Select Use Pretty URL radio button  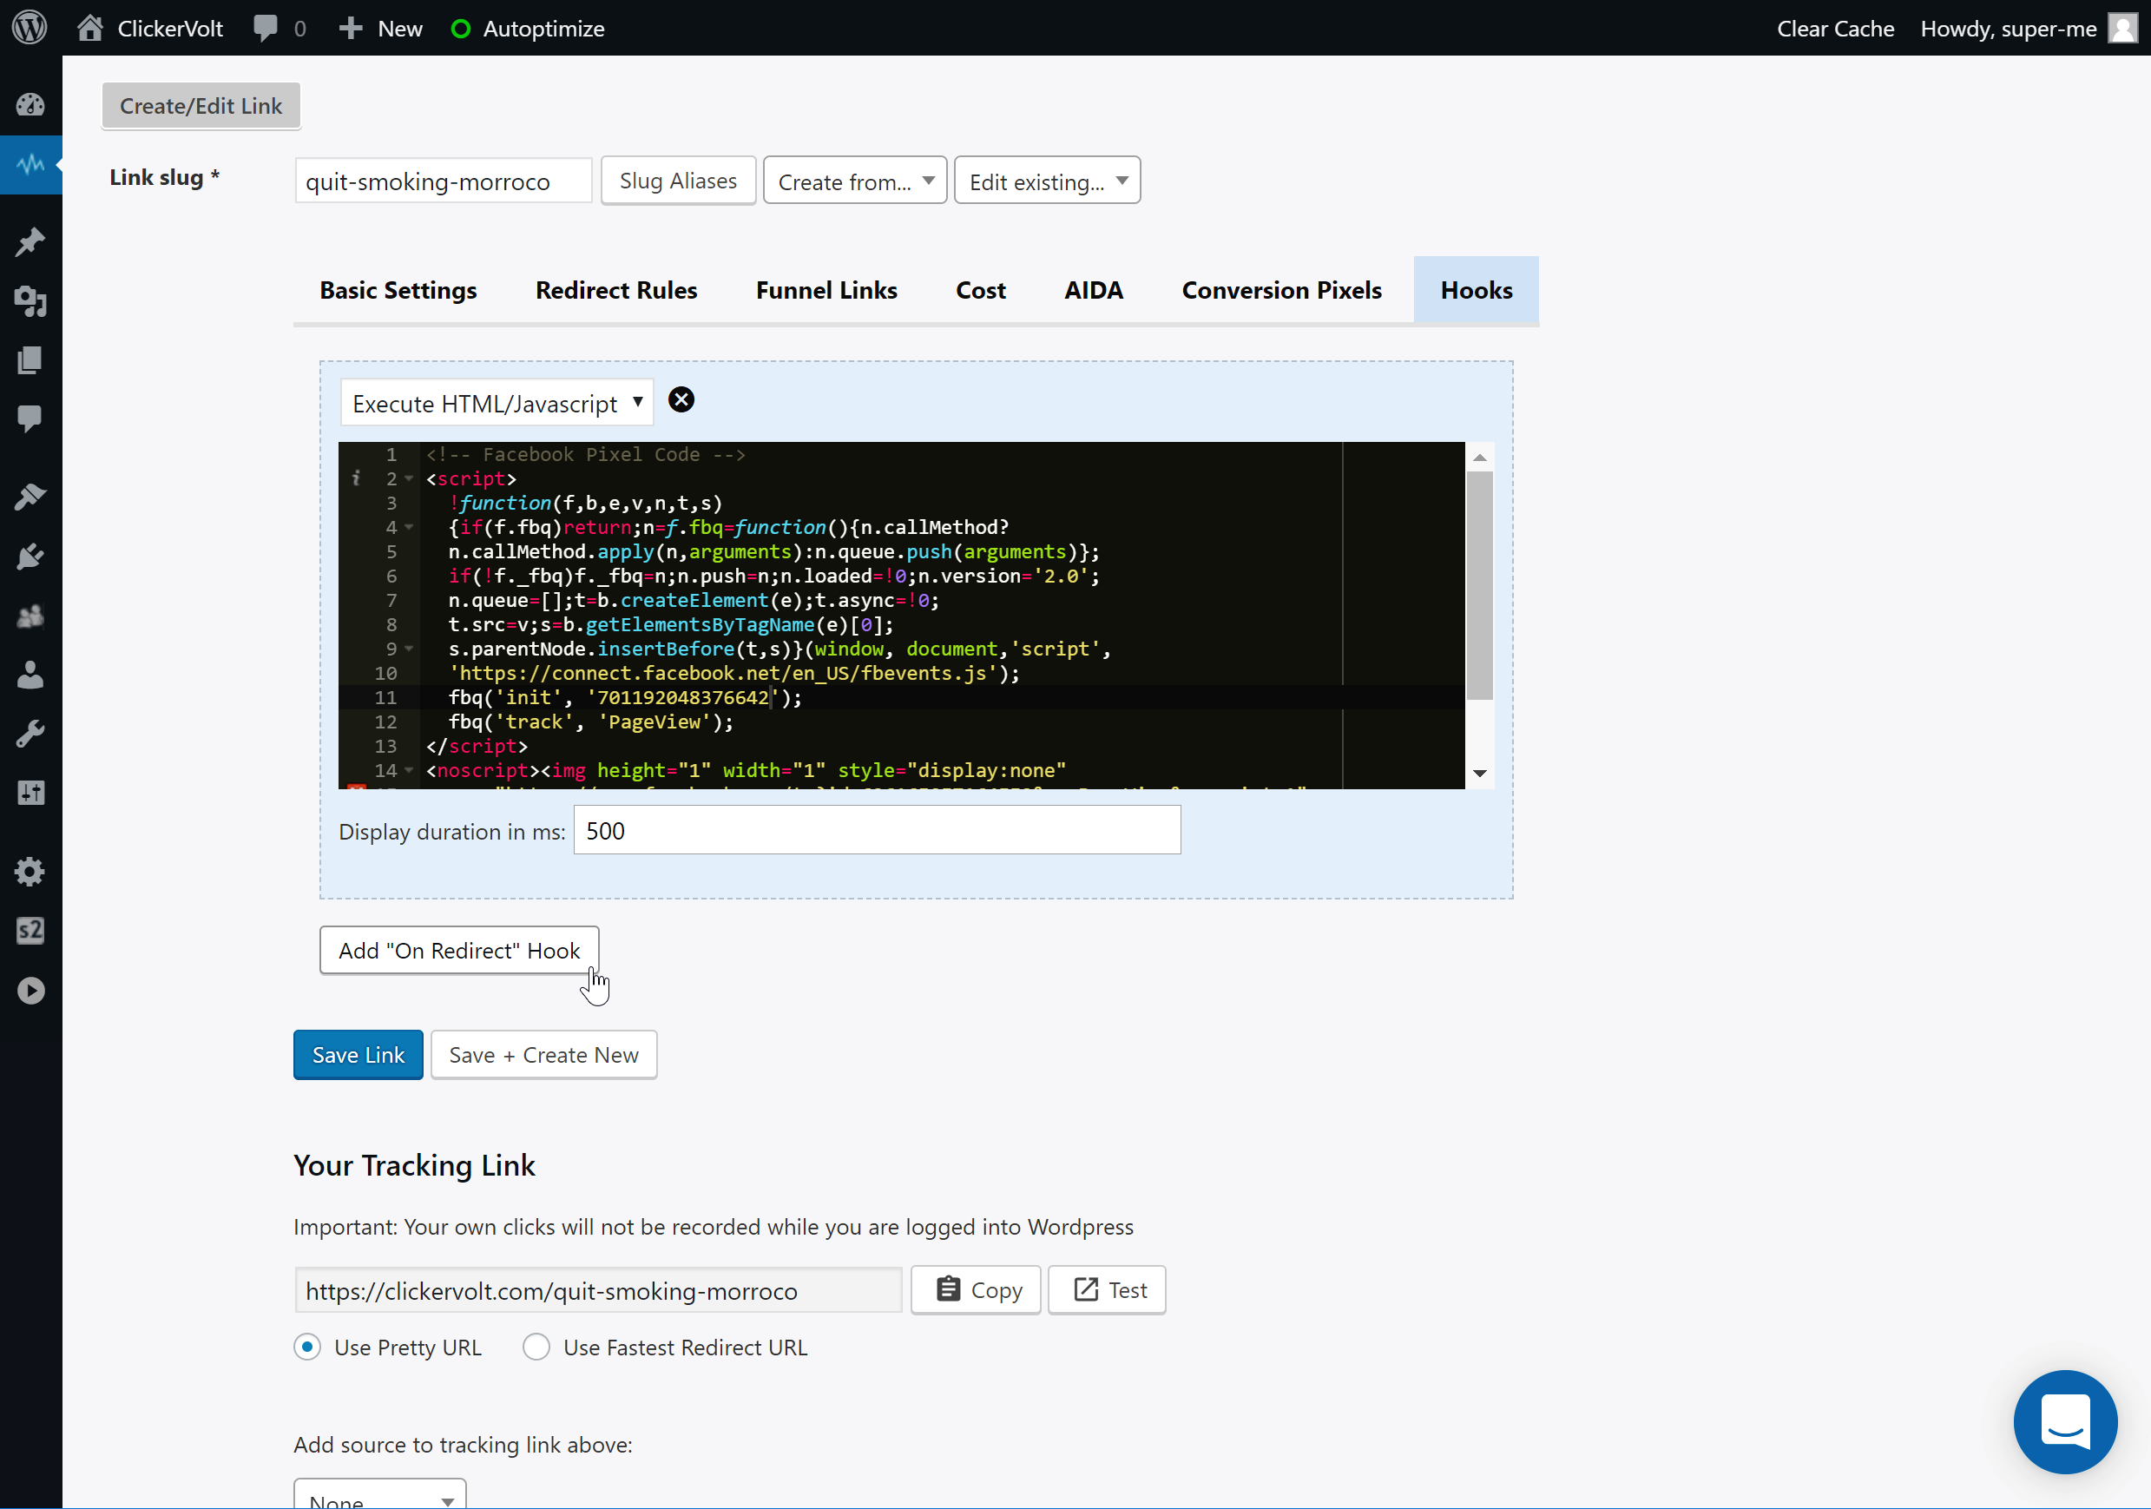point(307,1347)
